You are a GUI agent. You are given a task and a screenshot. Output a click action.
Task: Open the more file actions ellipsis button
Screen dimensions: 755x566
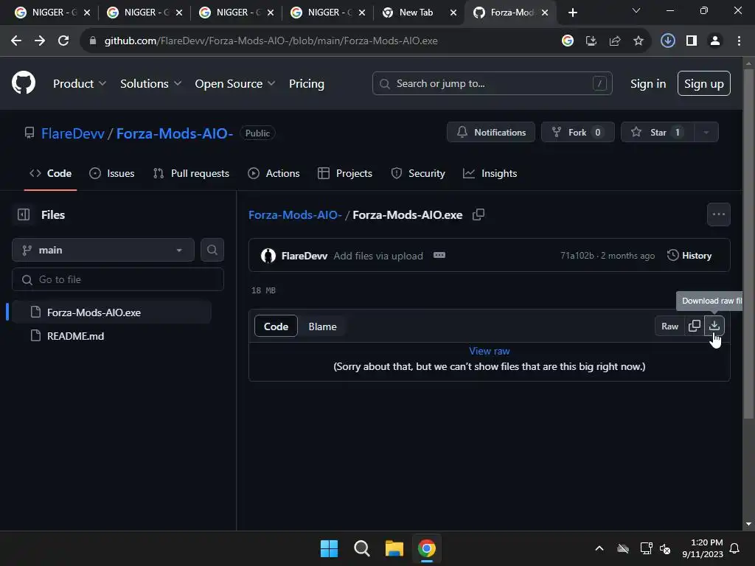coord(718,214)
